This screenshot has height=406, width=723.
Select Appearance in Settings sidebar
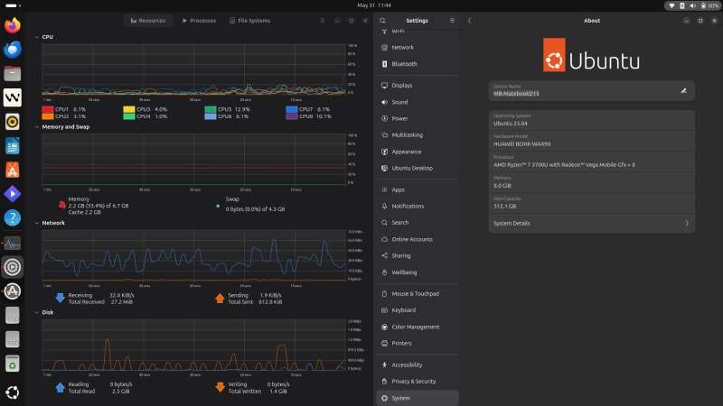[418, 152]
